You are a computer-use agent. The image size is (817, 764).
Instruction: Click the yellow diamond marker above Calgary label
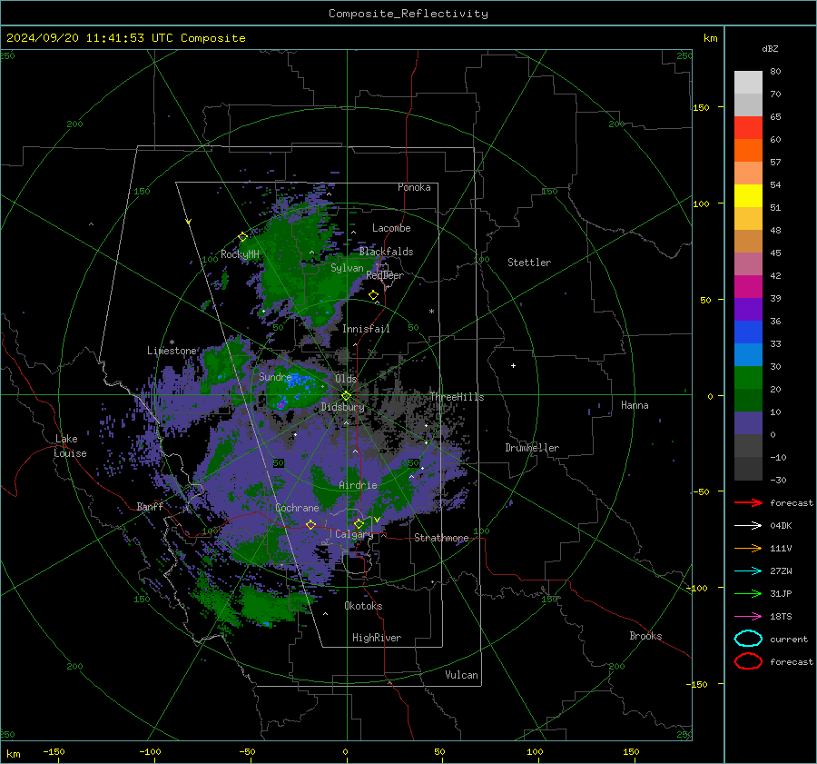(x=359, y=523)
